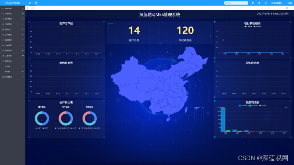Toggle the 应收款 legend in 收付款明细表
The image size is (294, 165).
(248, 26)
